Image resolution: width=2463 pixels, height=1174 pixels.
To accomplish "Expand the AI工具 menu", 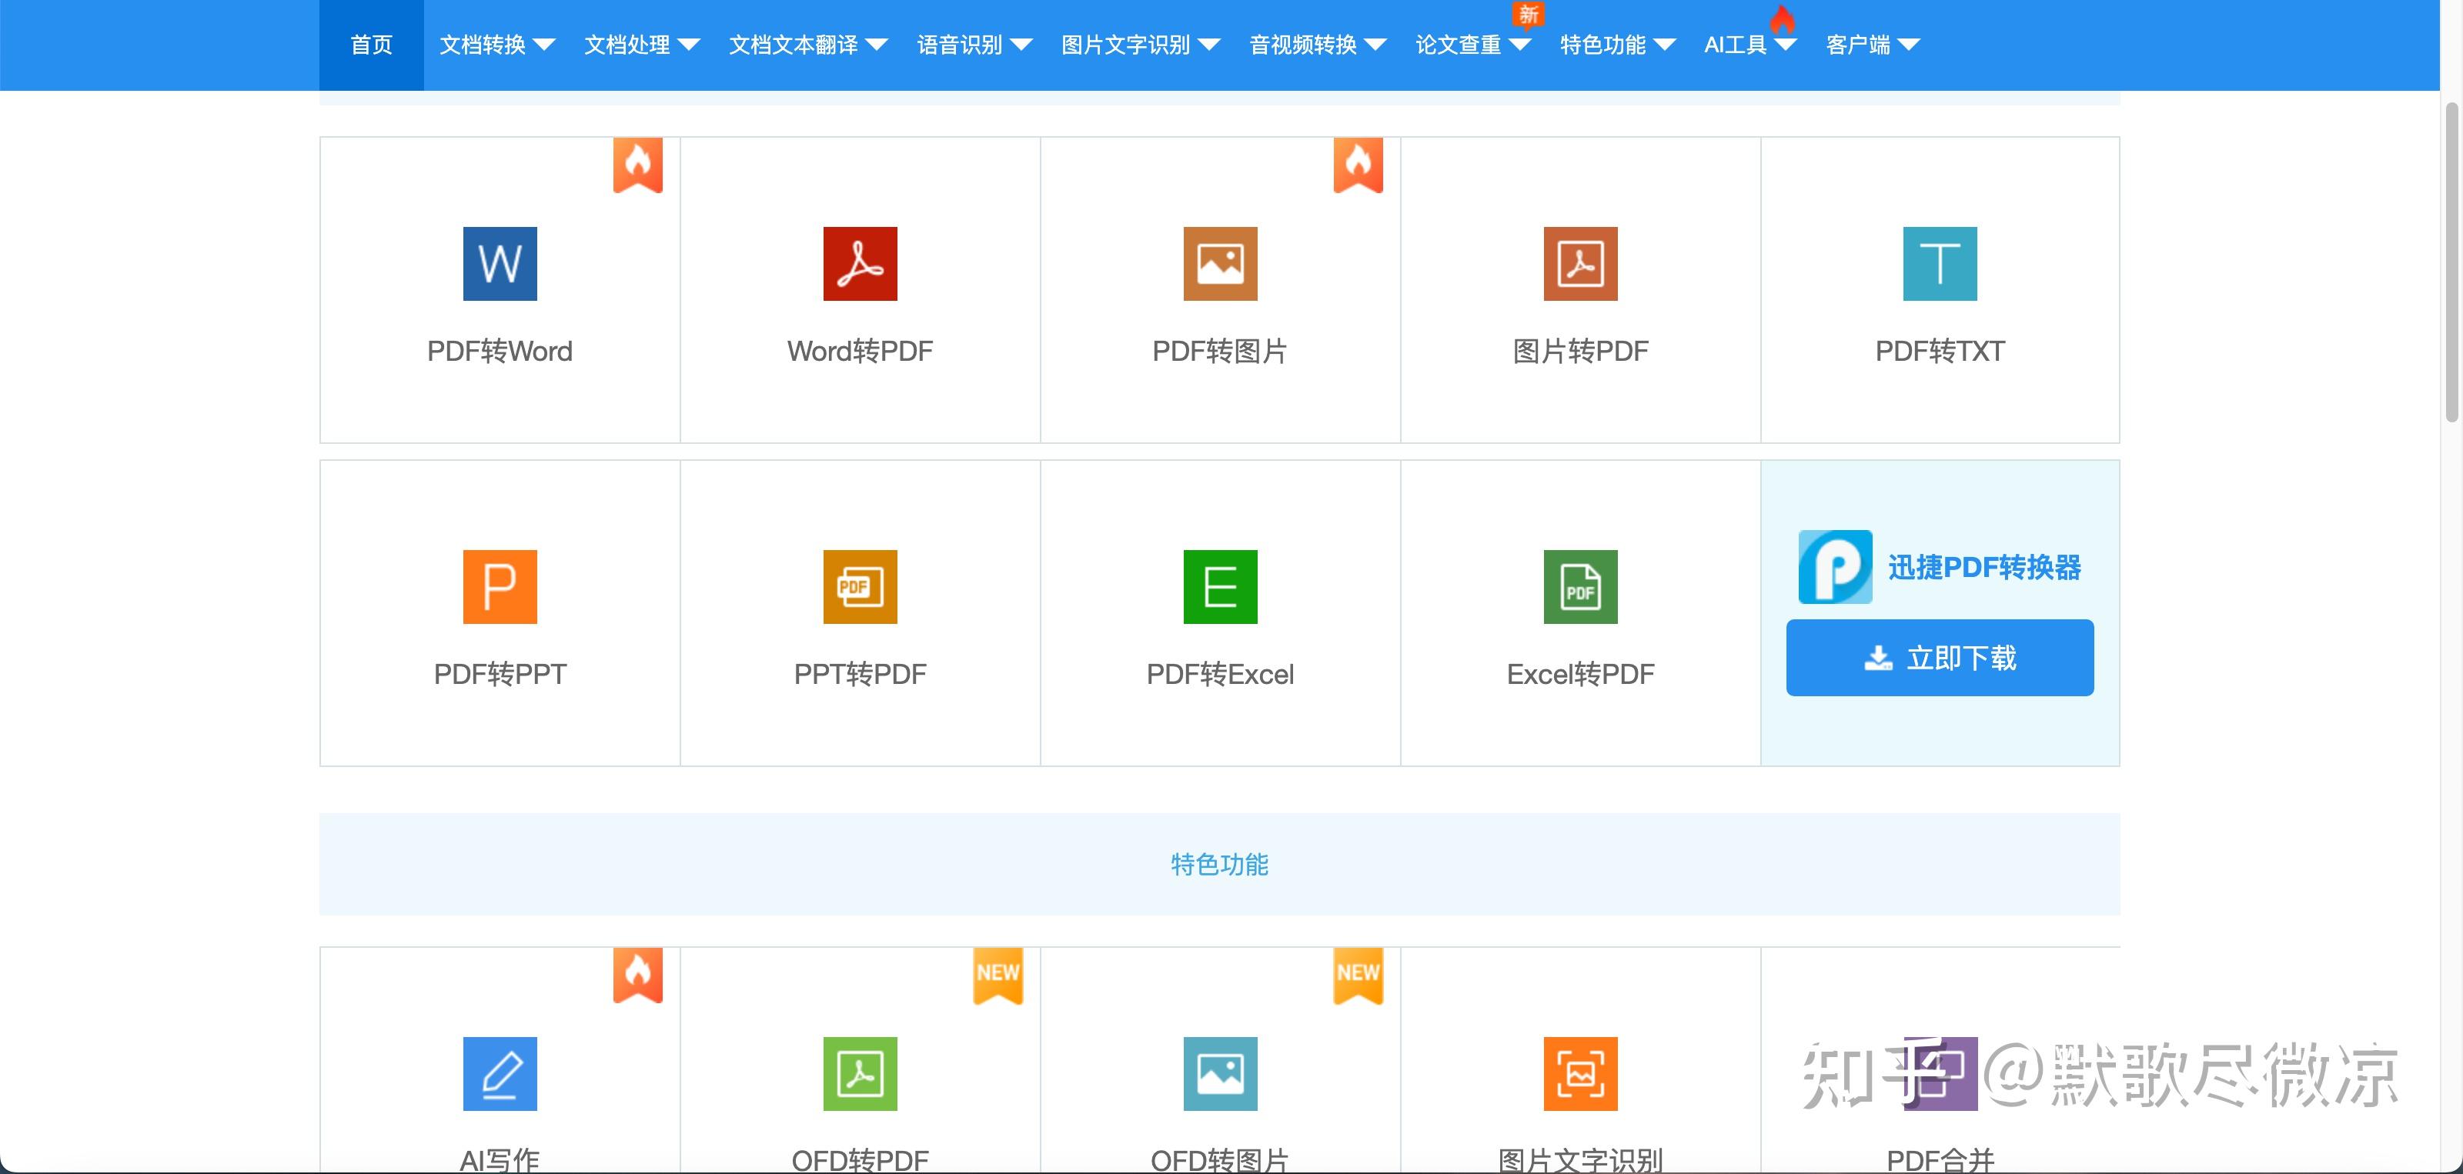I will (1749, 45).
